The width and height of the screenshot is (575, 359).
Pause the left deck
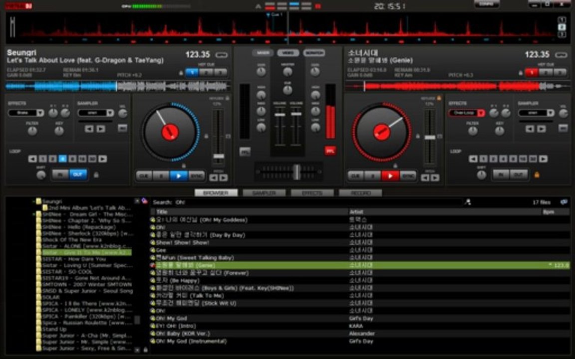(161, 176)
